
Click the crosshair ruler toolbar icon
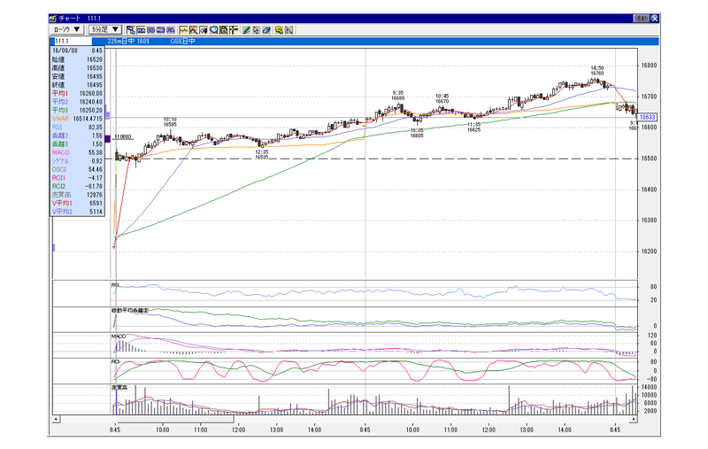click(234, 30)
